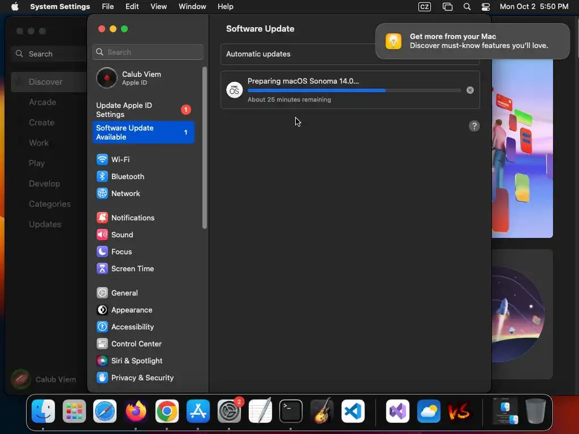
Task: Open Finder from the Dock
Action: coord(43,411)
